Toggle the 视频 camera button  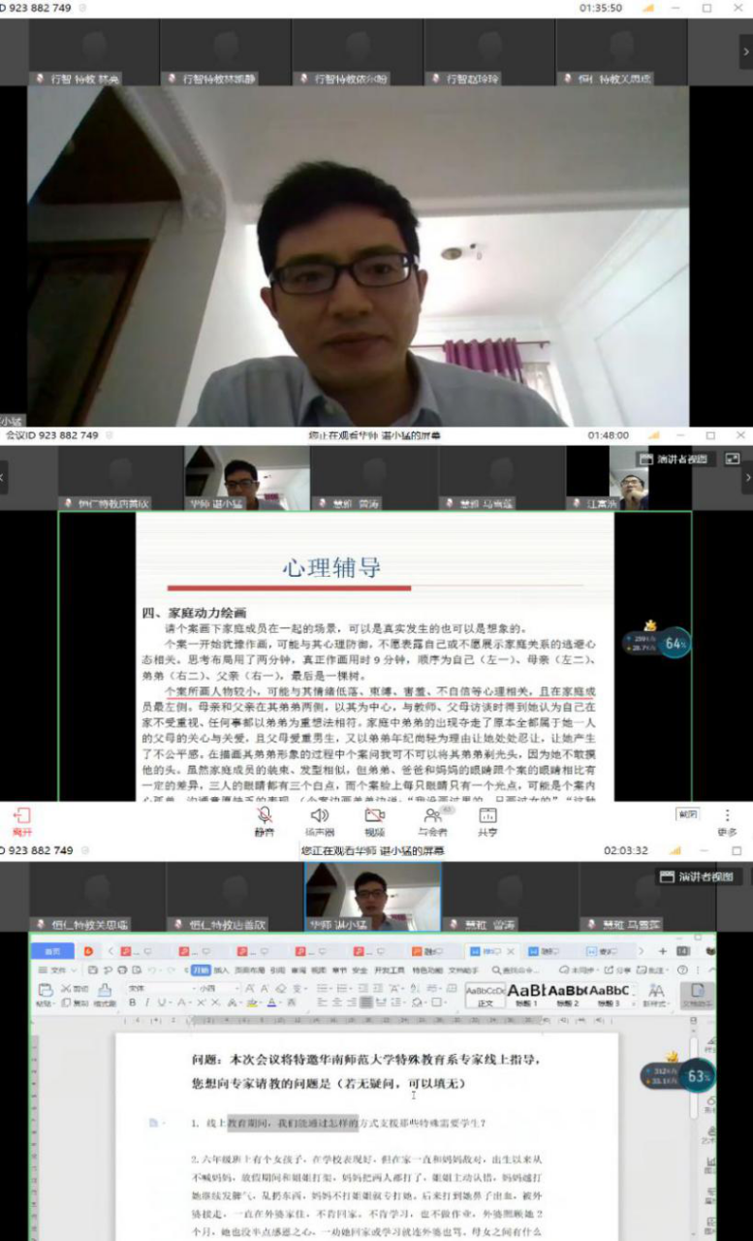(374, 822)
